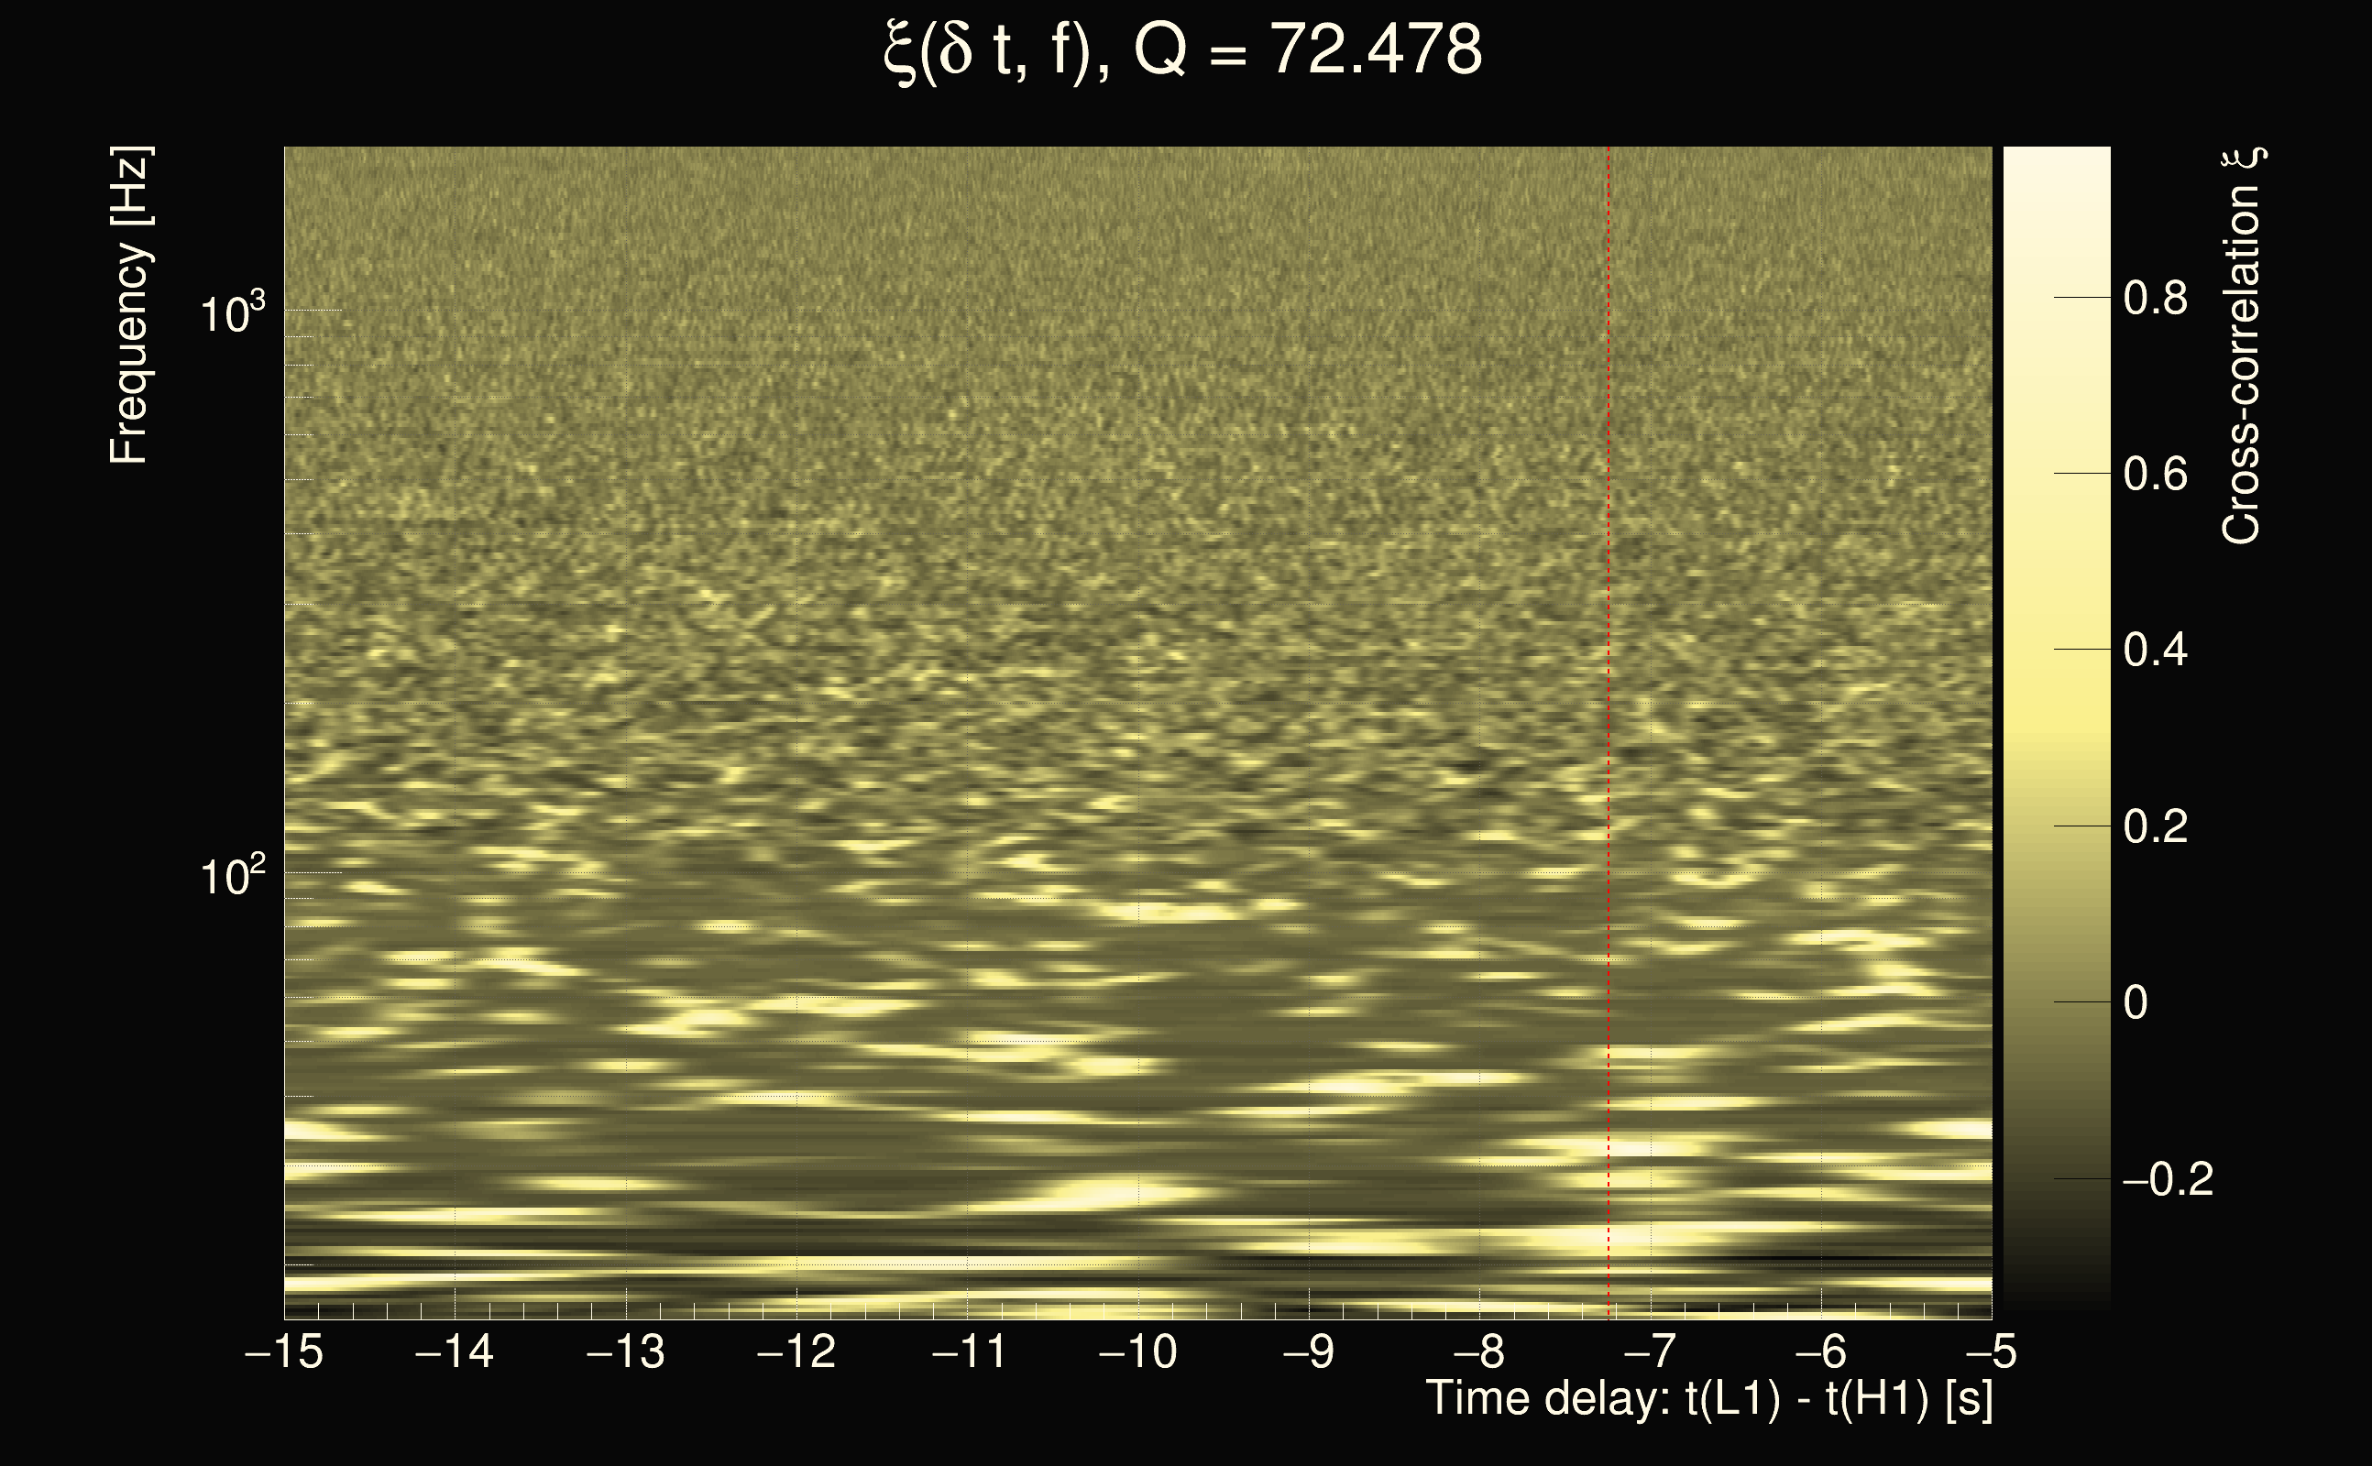Click the −15 time delay tick label

tap(284, 1351)
